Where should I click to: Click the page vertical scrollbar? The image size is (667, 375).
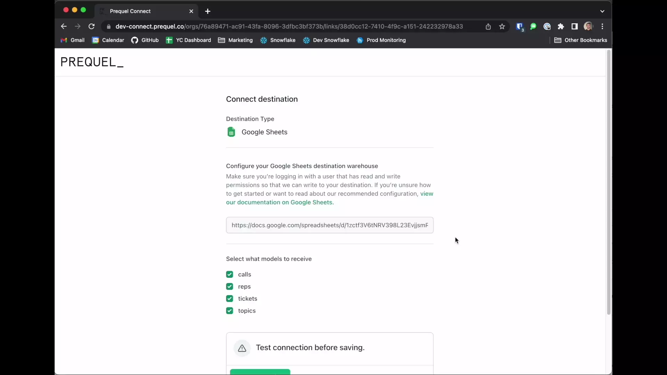tap(608, 182)
